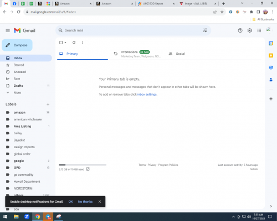This screenshot has height=221, width=277.
Task: Open Contacts side panel
Action: coord(271,80)
